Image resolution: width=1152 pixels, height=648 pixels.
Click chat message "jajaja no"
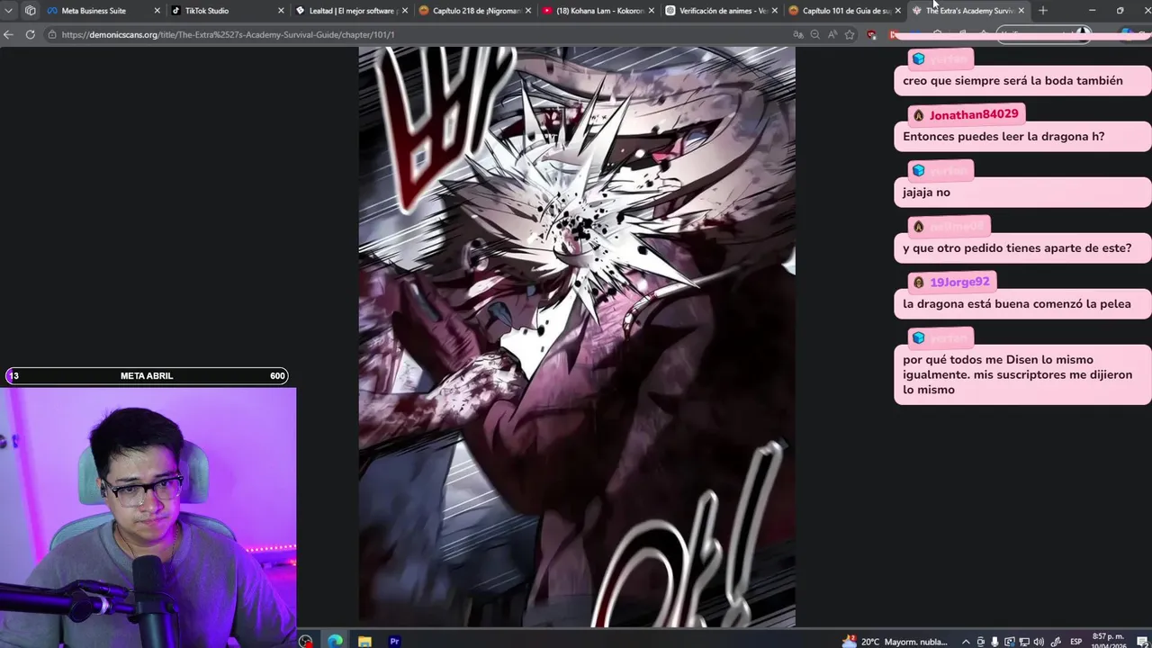(926, 192)
